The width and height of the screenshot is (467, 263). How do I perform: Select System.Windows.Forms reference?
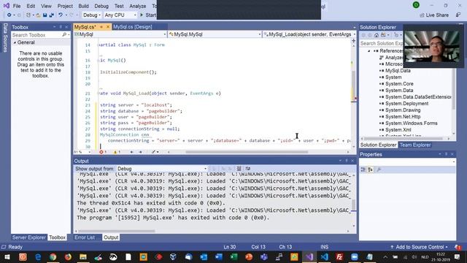pos(412,123)
